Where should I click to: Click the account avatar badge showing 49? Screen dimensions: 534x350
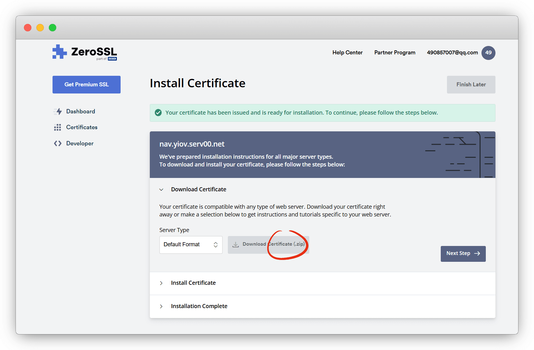488,53
